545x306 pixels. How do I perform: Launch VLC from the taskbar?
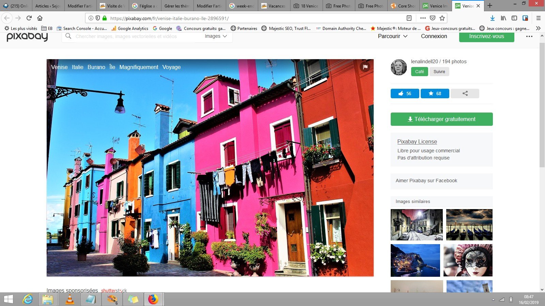pyautogui.click(x=69, y=299)
